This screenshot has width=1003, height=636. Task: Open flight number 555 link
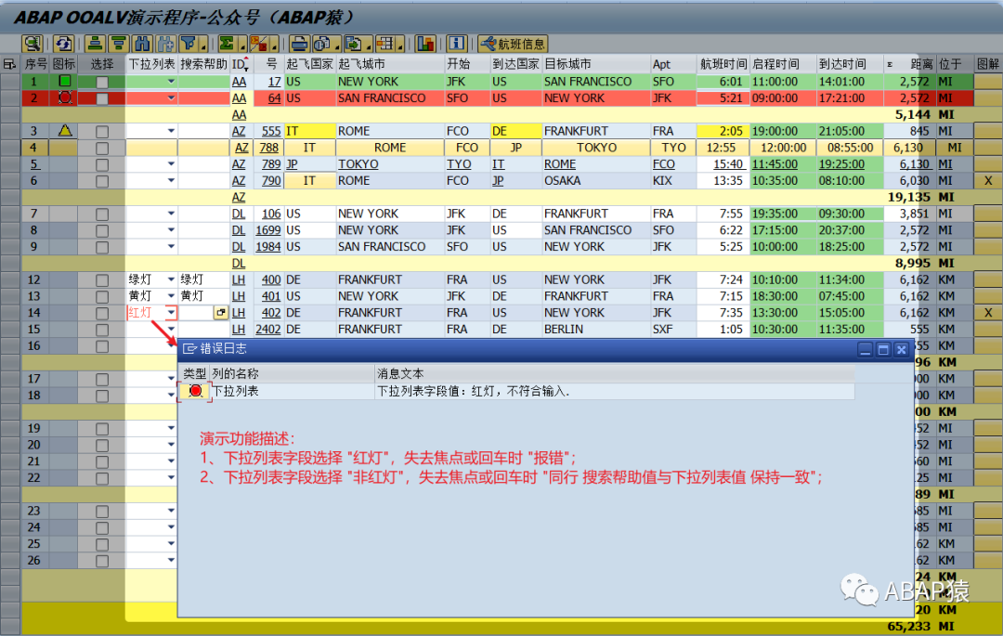[x=271, y=131]
